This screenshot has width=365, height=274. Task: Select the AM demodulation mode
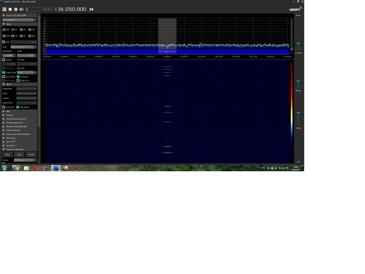[13, 30]
